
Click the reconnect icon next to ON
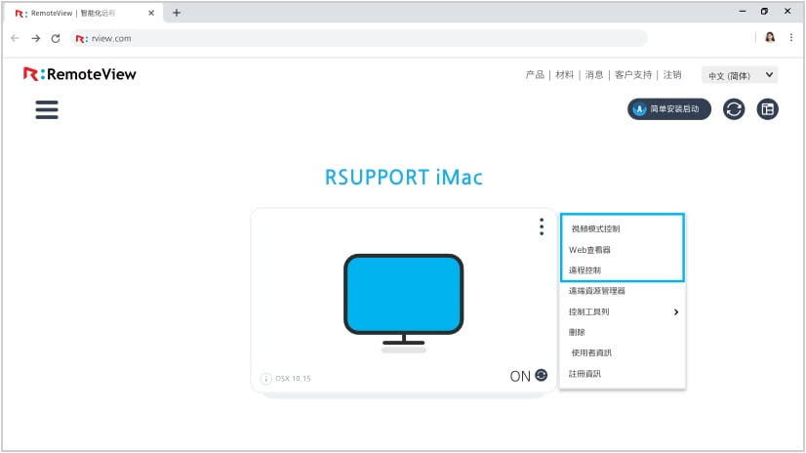[x=542, y=375]
